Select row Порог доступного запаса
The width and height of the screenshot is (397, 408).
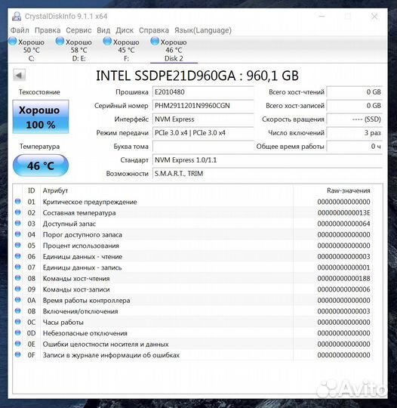point(192,235)
